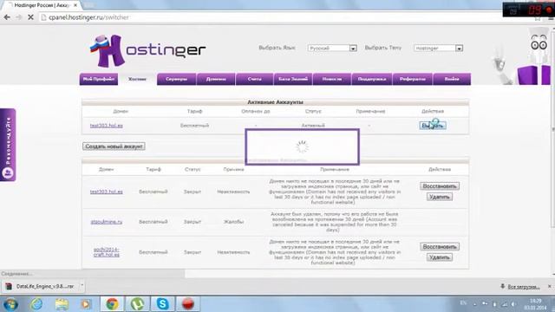Click the page icon in the address bar
The image size is (555, 312).
tap(44, 17)
